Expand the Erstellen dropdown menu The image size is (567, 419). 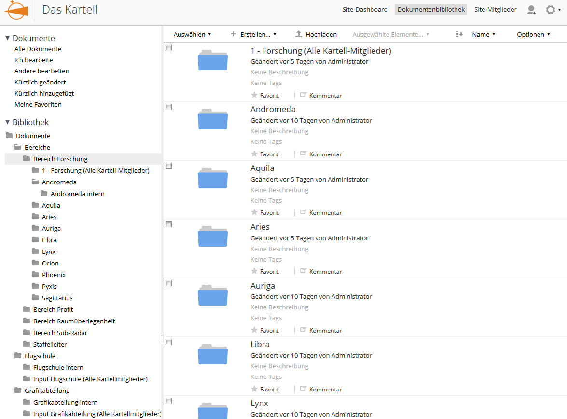click(253, 34)
